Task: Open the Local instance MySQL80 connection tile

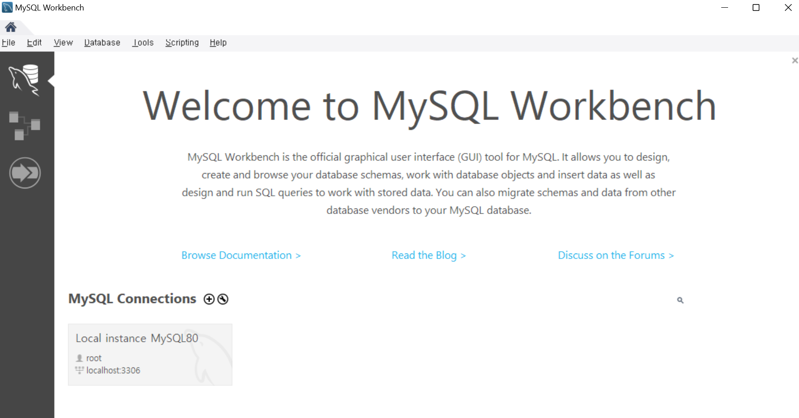Action: tap(150, 354)
